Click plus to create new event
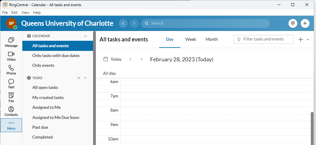The height and width of the screenshot is (145, 316). [x=301, y=40]
